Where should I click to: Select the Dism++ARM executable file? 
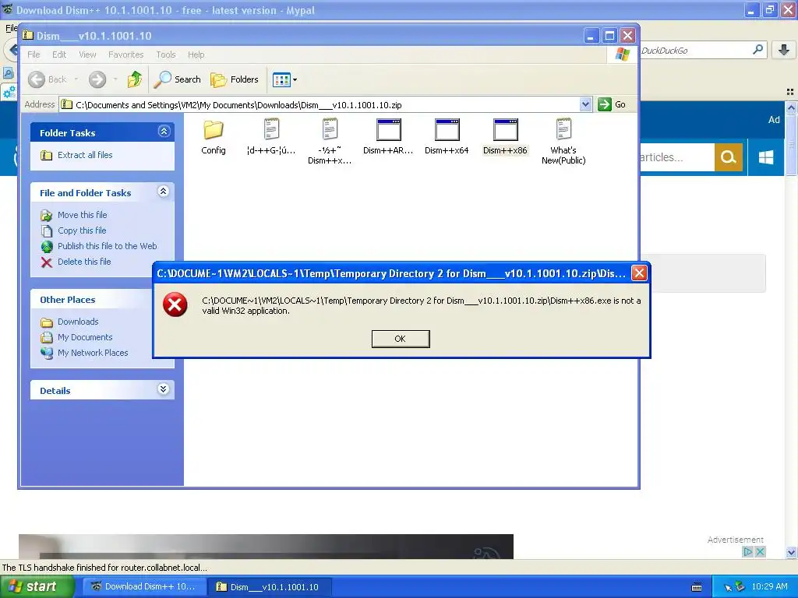pos(388,136)
